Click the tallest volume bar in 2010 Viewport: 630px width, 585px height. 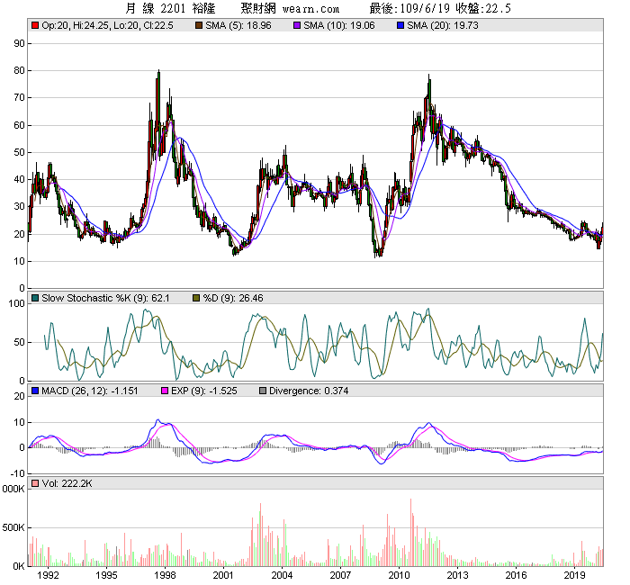[410, 533]
